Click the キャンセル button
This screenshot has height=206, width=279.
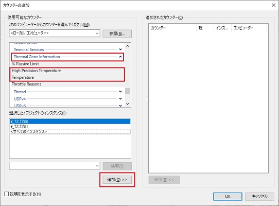259,196
